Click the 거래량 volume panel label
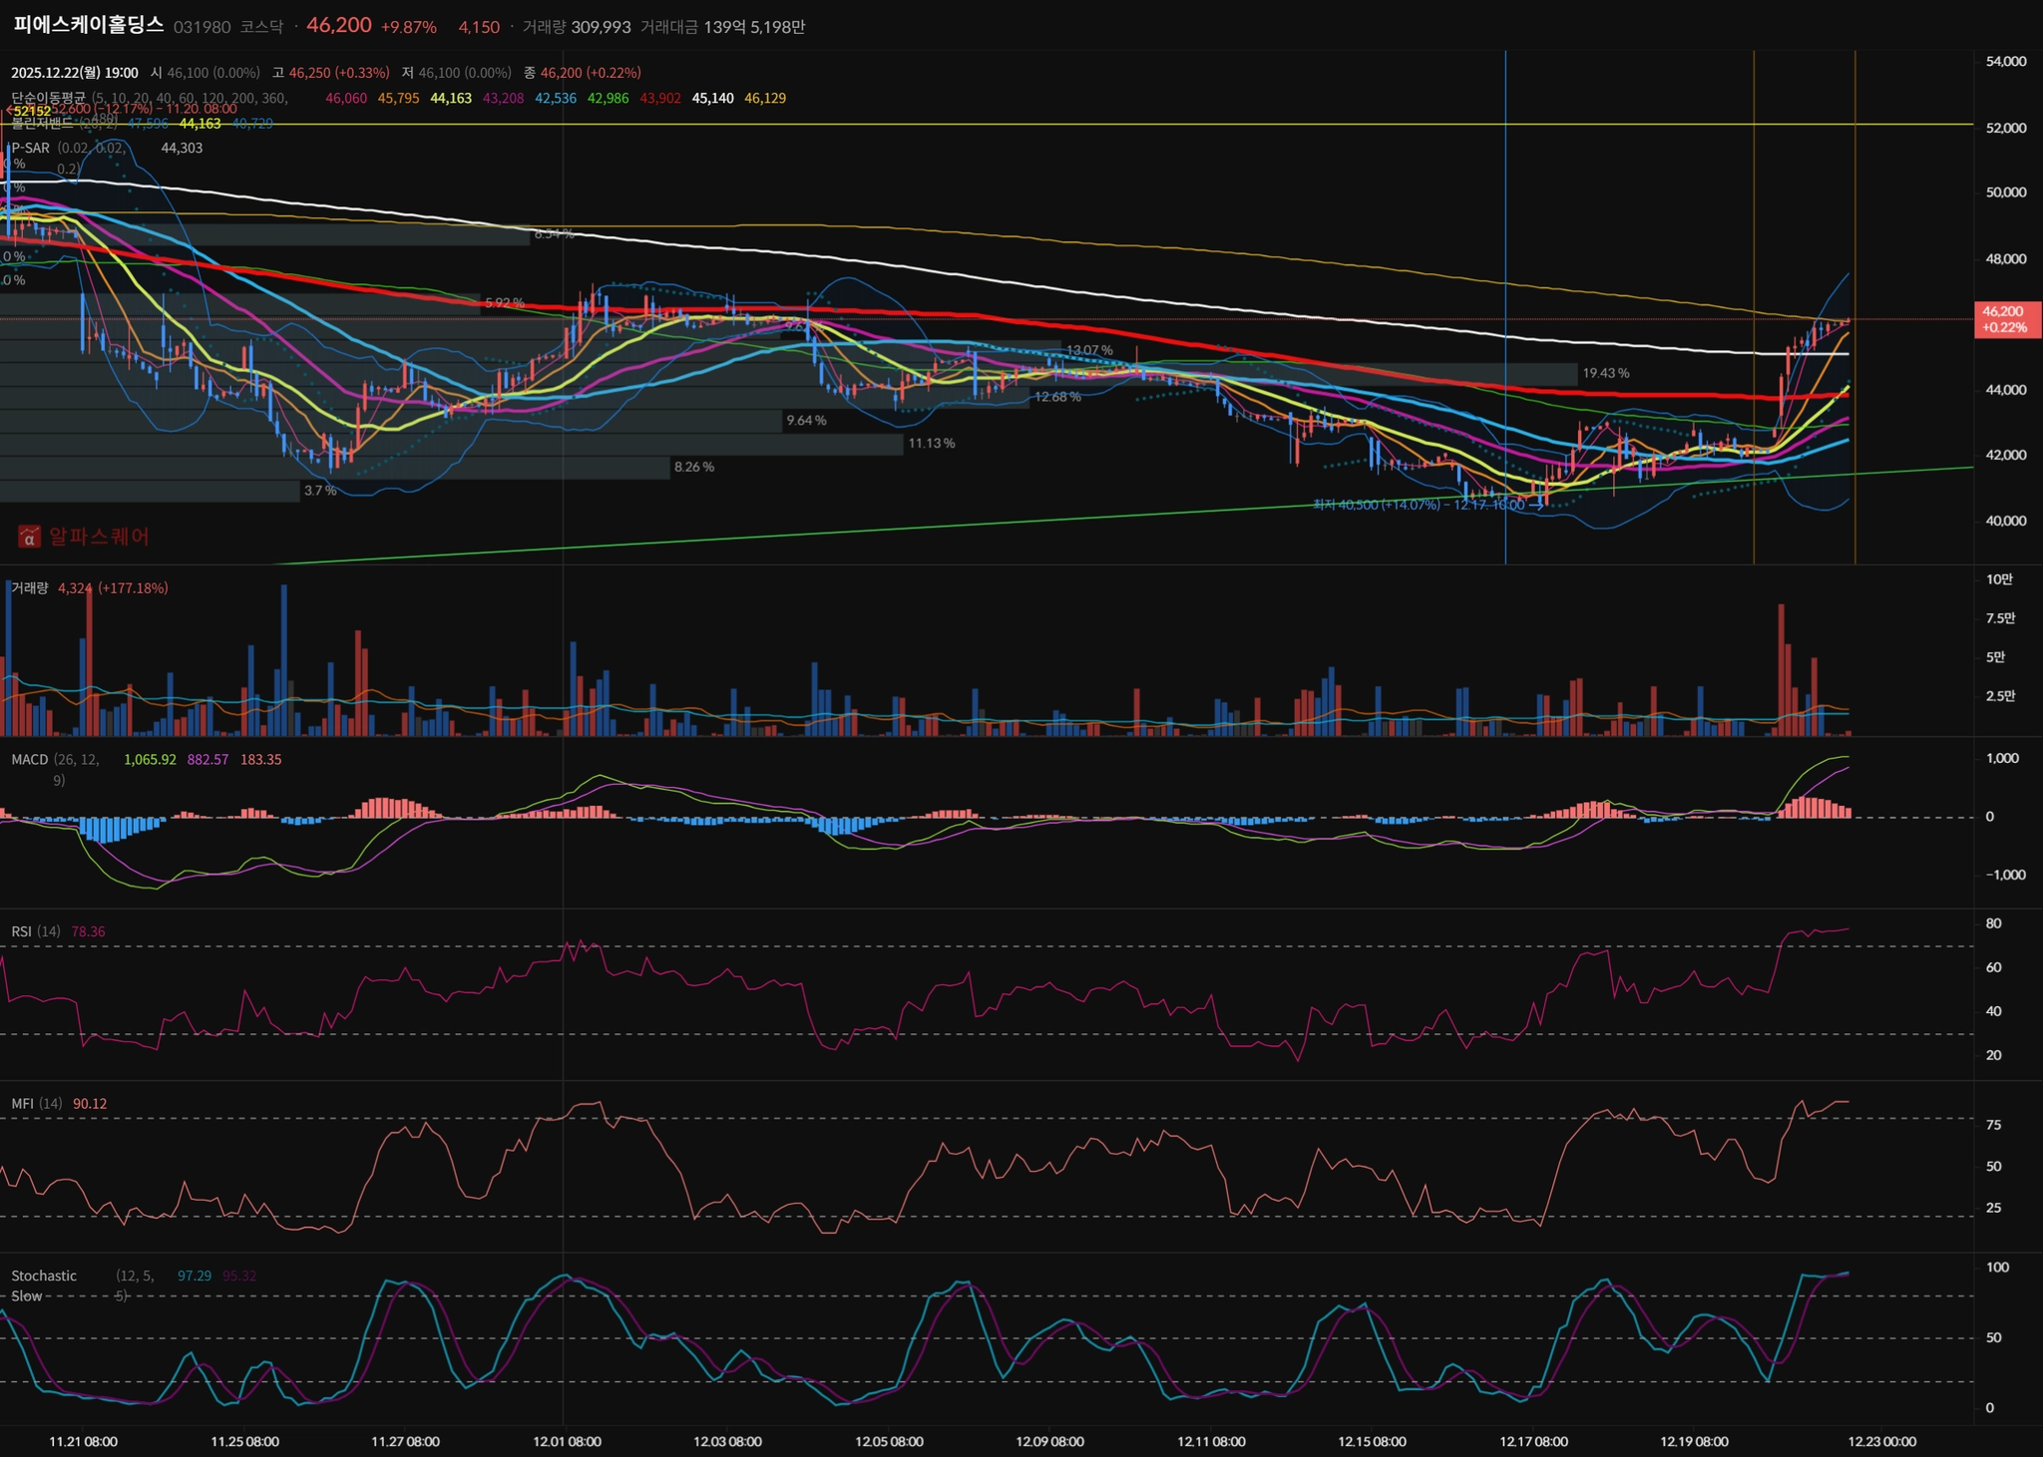This screenshot has height=1457, width=2043. tap(29, 588)
